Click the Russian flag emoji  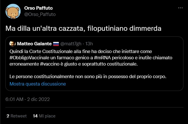click(56, 44)
